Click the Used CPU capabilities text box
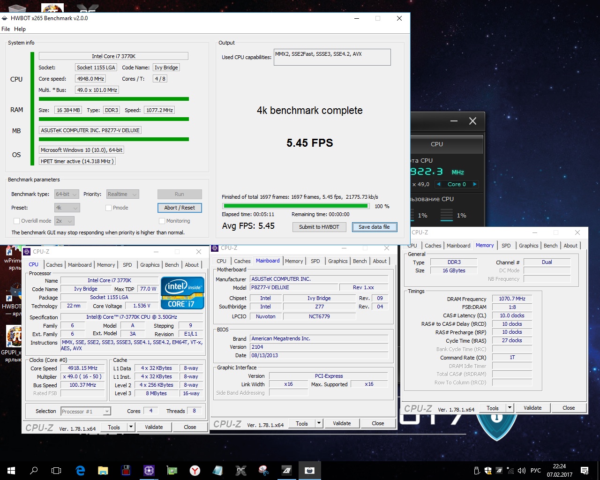The width and height of the screenshot is (600, 480). 332,57
